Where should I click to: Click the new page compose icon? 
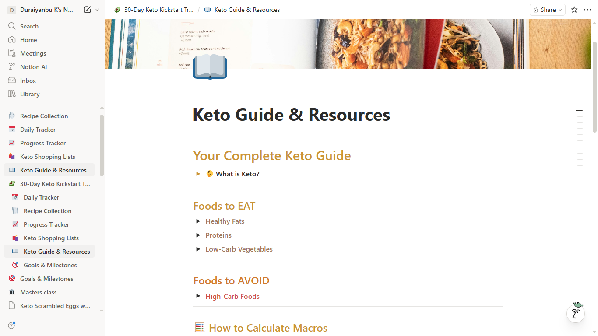[x=88, y=10]
